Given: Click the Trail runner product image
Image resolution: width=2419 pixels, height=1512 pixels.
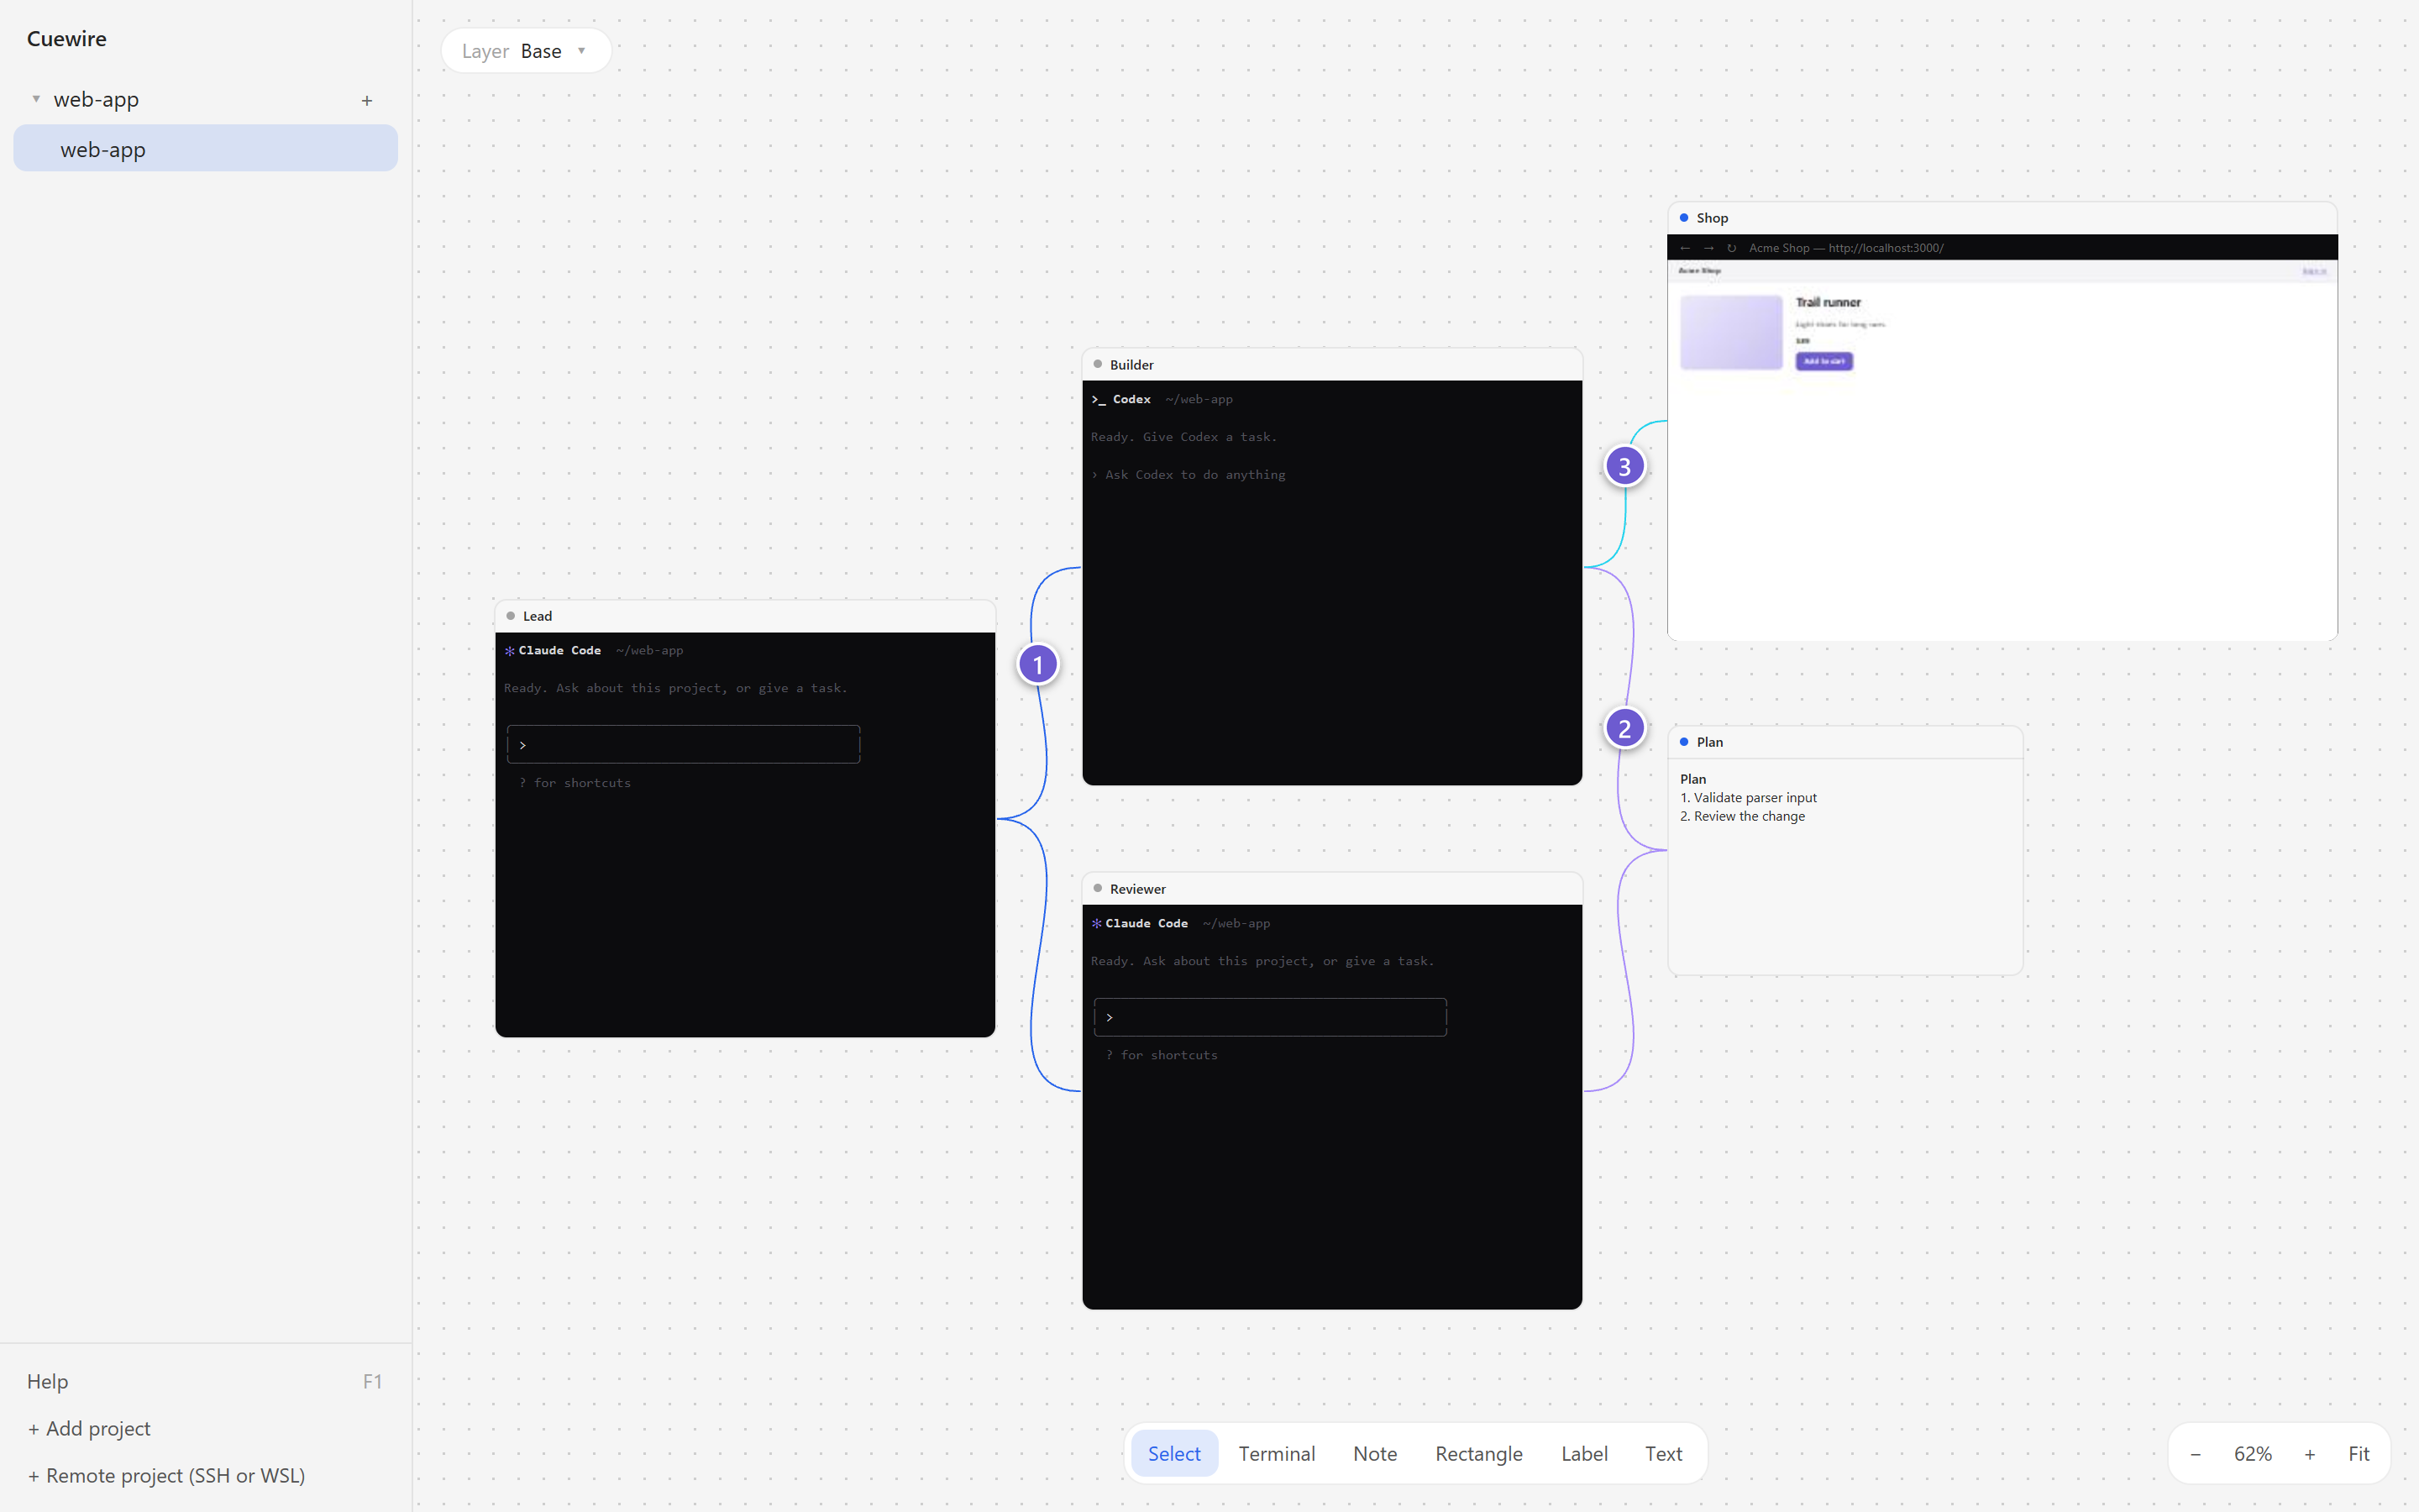Looking at the screenshot, I should 1731,332.
